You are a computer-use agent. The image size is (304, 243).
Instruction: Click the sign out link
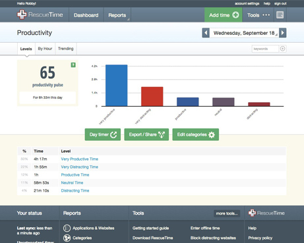(x=280, y=3)
